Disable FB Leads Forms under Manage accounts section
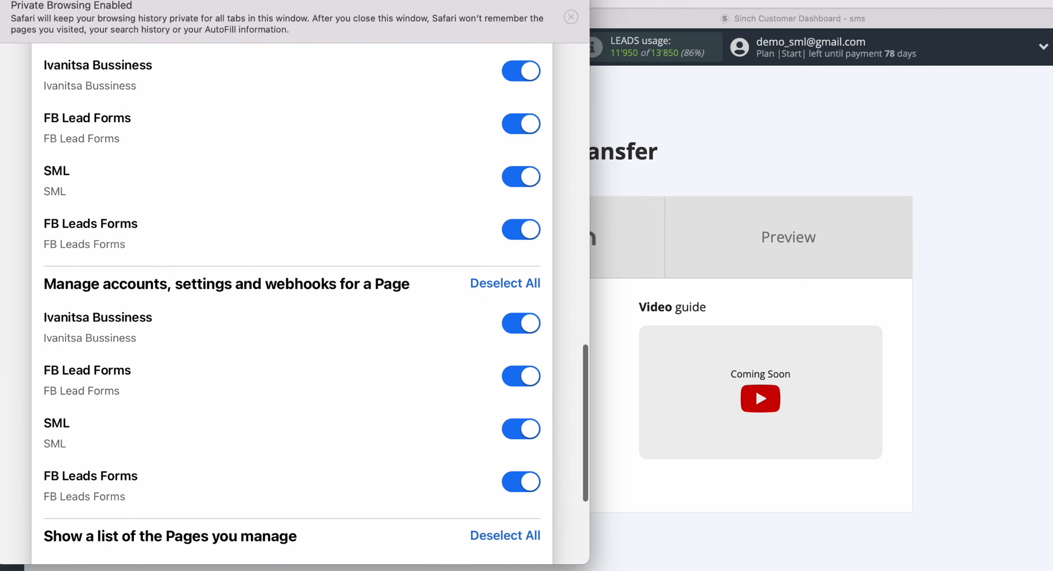The width and height of the screenshot is (1053, 571). [521, 482]
